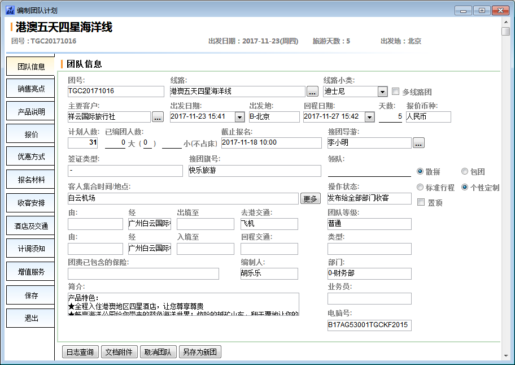
Task: Select the 散拼 radio button
Action: click(x=420, y=171)
